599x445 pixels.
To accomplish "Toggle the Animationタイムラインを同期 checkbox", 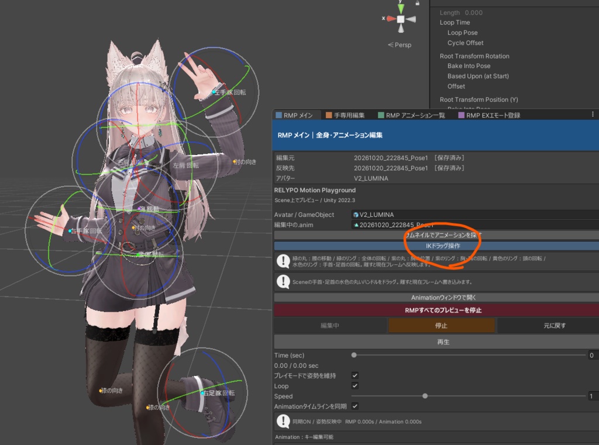I will (355, 406).
